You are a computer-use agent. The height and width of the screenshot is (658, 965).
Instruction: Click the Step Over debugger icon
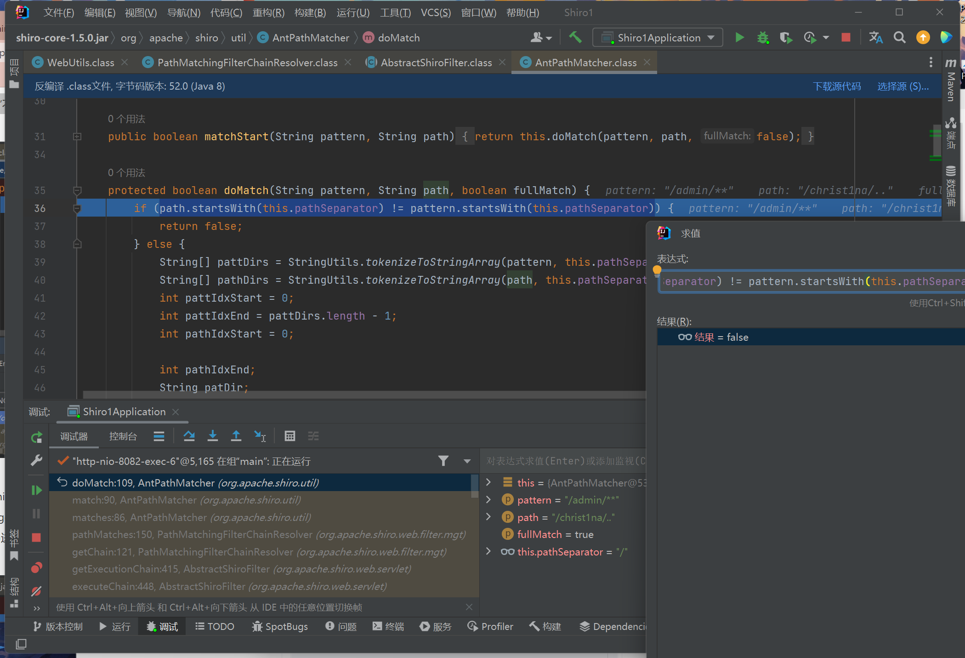tap(189, 436)
